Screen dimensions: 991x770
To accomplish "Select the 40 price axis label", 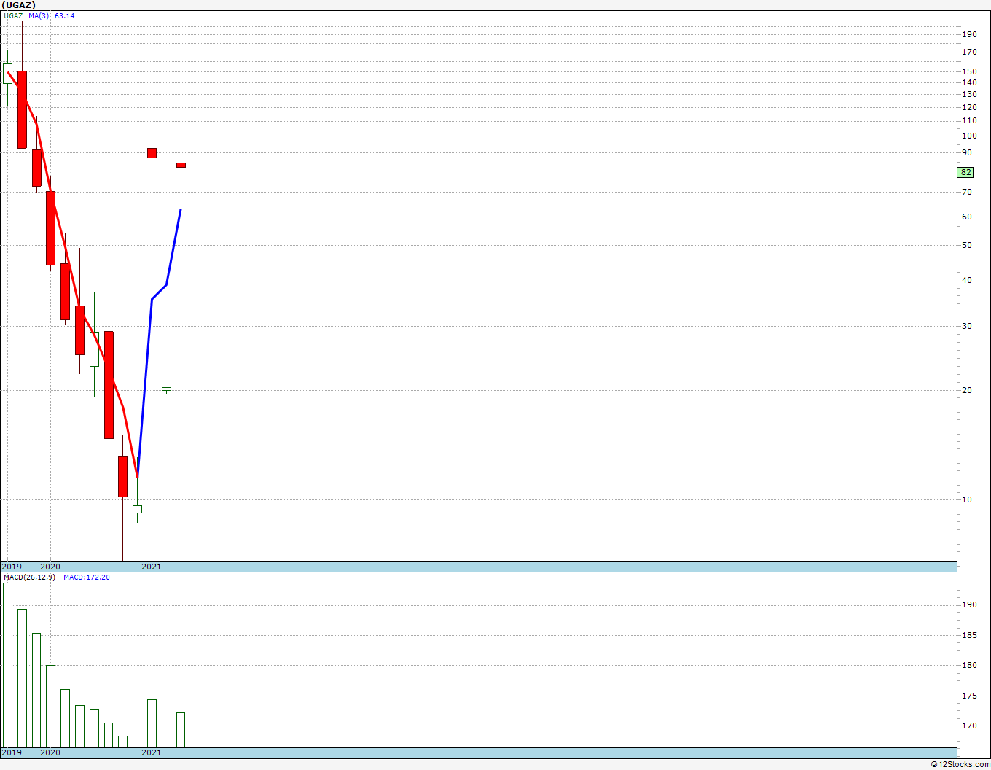I will [967, 280].
